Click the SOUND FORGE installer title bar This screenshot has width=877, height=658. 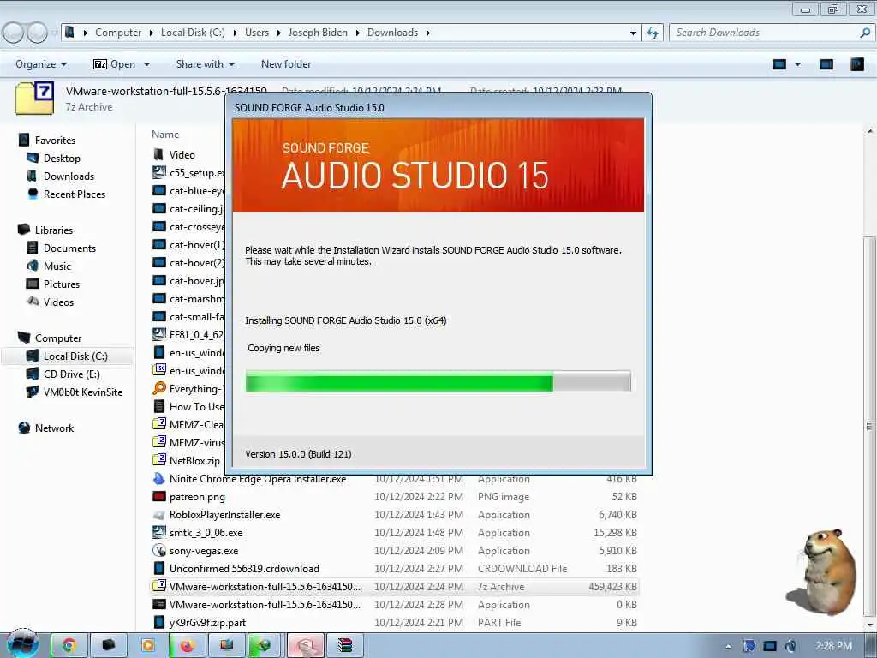click(x=438, y=107)
